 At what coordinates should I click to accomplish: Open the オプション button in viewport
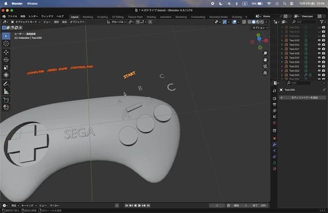point(260,28)
